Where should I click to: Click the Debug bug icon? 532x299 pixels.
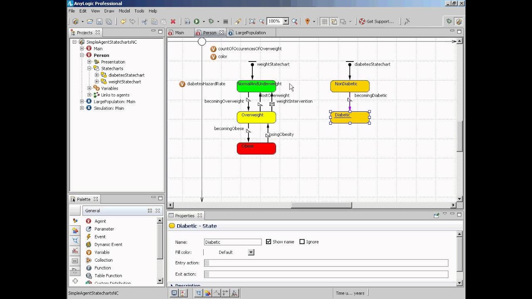click(211, 21)
